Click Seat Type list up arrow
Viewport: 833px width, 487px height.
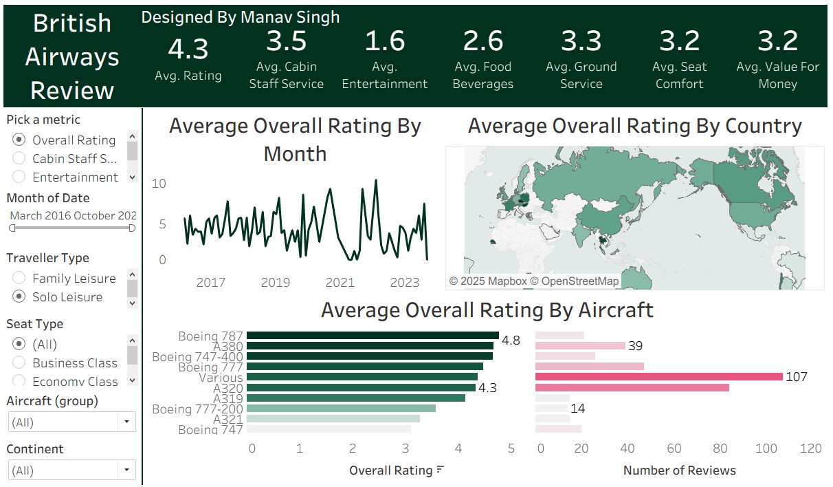pos(132,340)
